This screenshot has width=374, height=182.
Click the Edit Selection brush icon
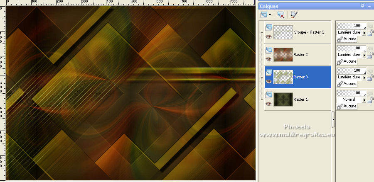[294, 15]
